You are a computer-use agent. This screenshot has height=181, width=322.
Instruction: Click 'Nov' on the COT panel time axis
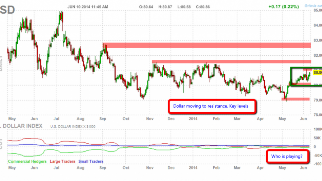[x=150, y=168]
